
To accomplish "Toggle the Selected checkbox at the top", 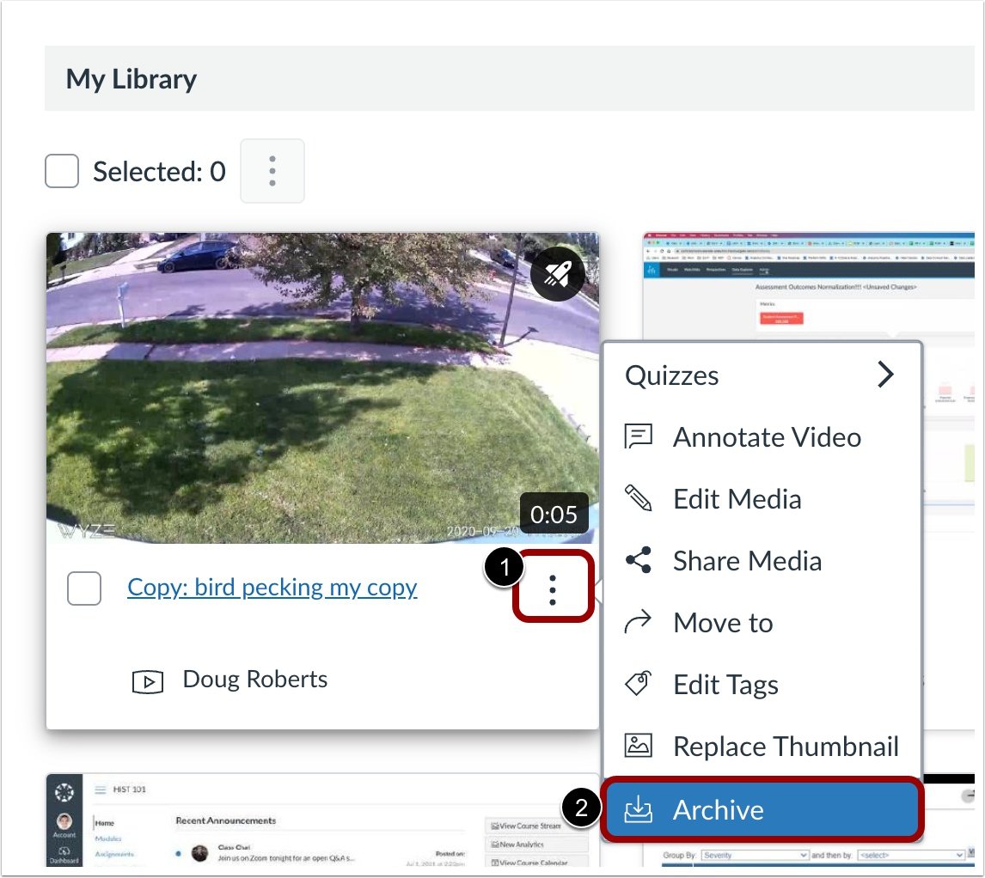I will [61, 171].
